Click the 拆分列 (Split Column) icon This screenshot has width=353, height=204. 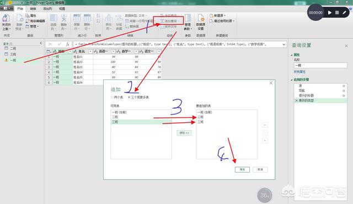[x=109, y=22]
